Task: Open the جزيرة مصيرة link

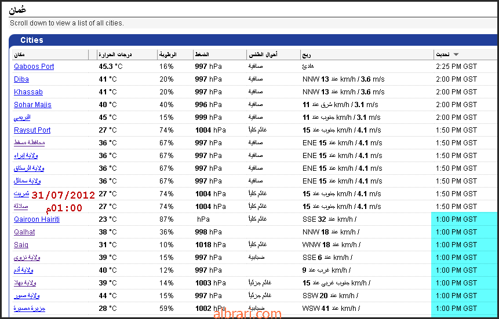Action: (30, 308)
